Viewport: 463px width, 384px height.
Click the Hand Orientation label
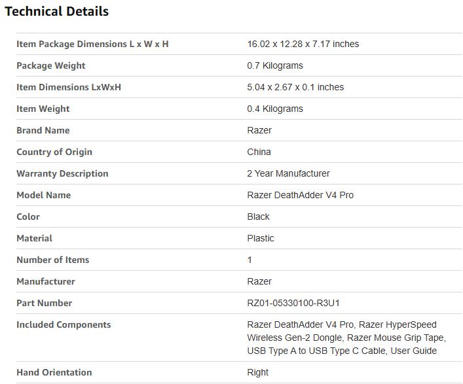pos(54,372)
